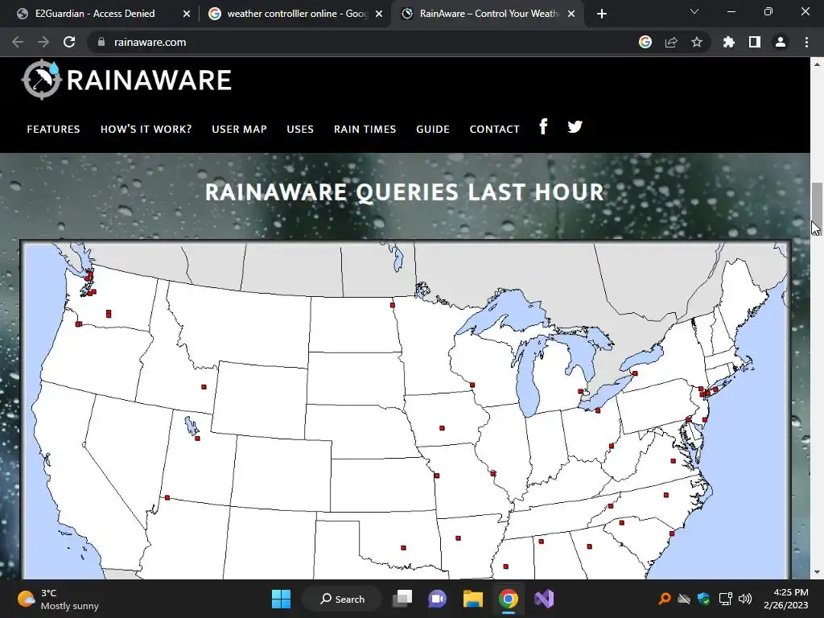This screenshot has height=618, width=824.
Task: Go back with browser back arrow
Action: [x=18, y=42]
